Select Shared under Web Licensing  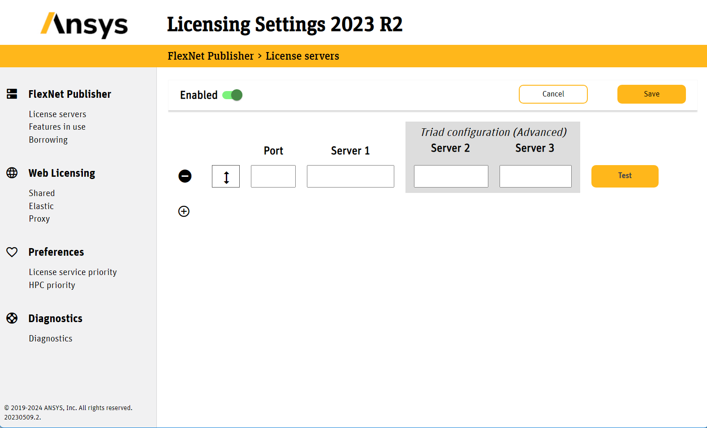[x=42, y=193]
